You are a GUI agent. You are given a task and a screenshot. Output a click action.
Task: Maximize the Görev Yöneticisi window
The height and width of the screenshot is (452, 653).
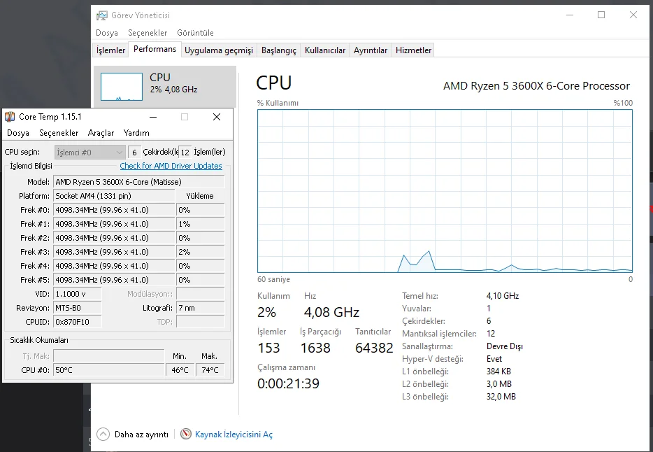click(601, 15)
